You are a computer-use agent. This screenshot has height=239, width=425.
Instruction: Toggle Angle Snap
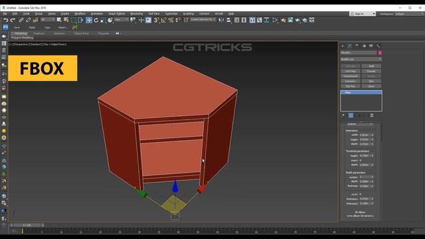coord(164,20)
